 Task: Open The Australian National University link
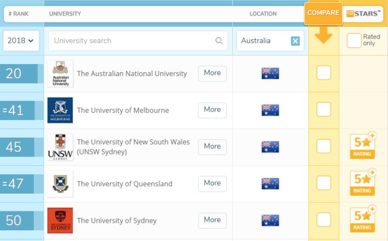(x=132, y=74)
